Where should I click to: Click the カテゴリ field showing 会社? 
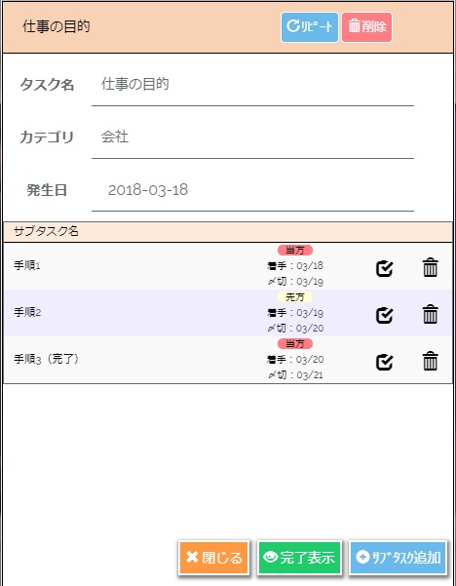252,137
